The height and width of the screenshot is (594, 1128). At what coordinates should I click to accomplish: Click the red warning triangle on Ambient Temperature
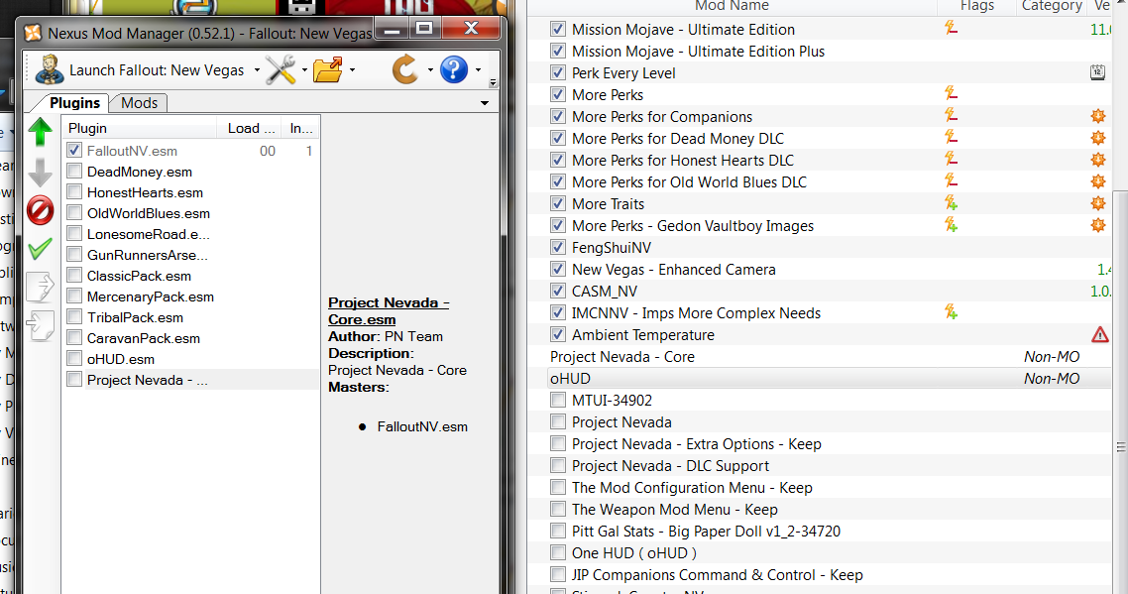click(1100, 335)
